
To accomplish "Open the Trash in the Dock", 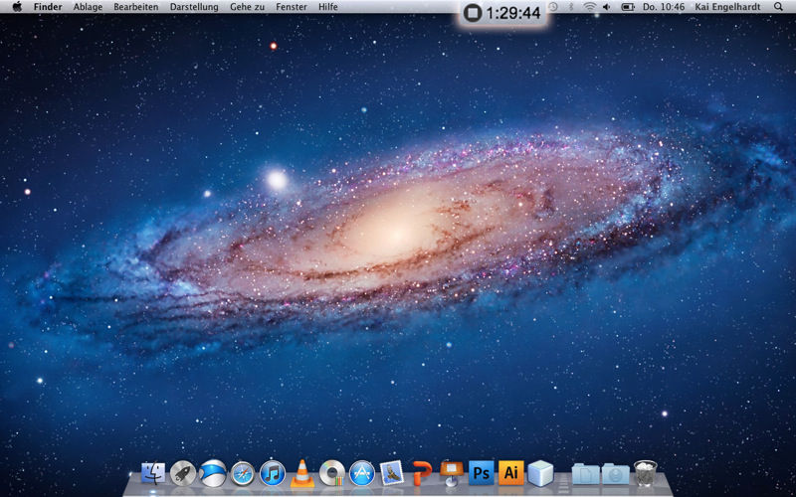I will click(x=645, y=473).
